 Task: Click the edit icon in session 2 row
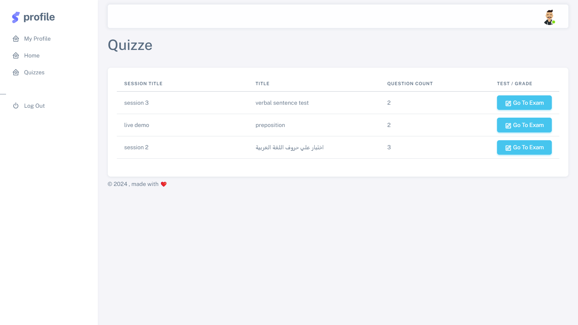[508, 148]
